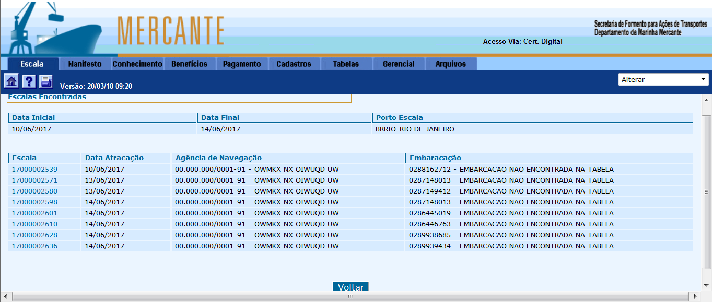Open the Gerencial tab
The width and height of the screenshot is (713, 302).
tap(399, 64)
